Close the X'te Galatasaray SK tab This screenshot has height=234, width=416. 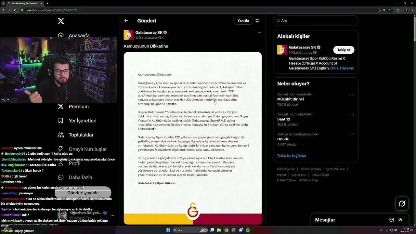coord(42,3)
